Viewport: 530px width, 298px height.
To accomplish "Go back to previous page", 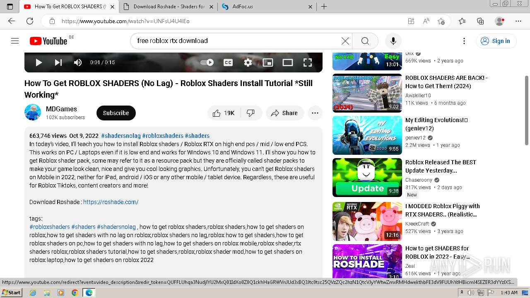I will point(12,21).
